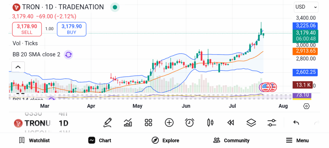
Task: Go to the Explore tab
Action: pyautogui.click(x=165, y=140)
